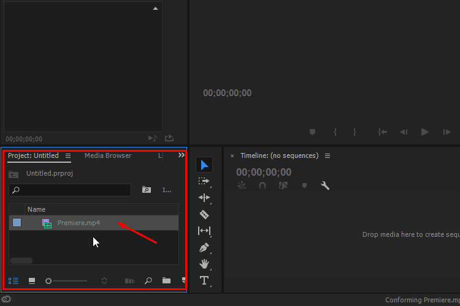Close the Timeline panel tab
This screenshot has height=306, width=460.
pyautogui.click(x=232, y=156)
